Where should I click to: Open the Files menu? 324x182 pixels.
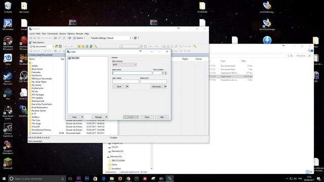click(44, 34)
